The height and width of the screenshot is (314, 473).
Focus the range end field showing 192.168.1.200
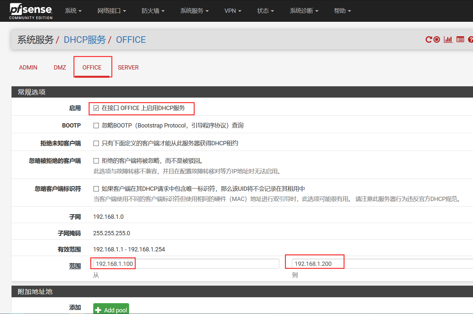(382, 264)
